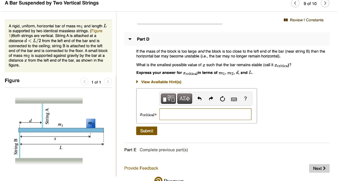This screenshot has height=181, width=341.
Task: Click the x critical answer input field
Action: pos(205,114)
